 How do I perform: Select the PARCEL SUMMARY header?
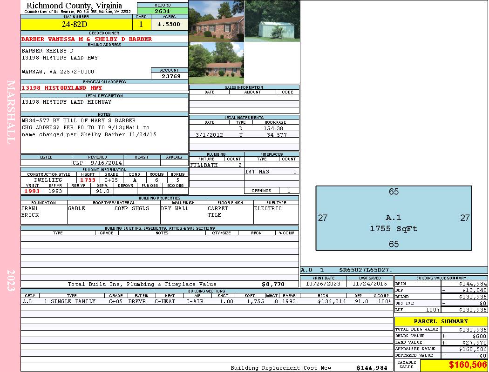(441, 321)
